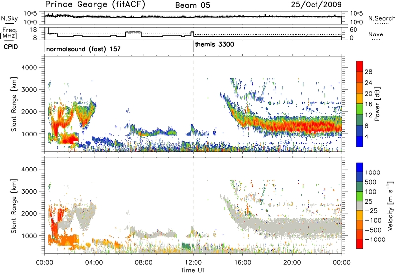Click the 04:00 time tick label
The height and width of the screenshot is (273, 395).
(x=94, y=263)
